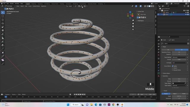Activate the Scale tool

coord(3,27)
